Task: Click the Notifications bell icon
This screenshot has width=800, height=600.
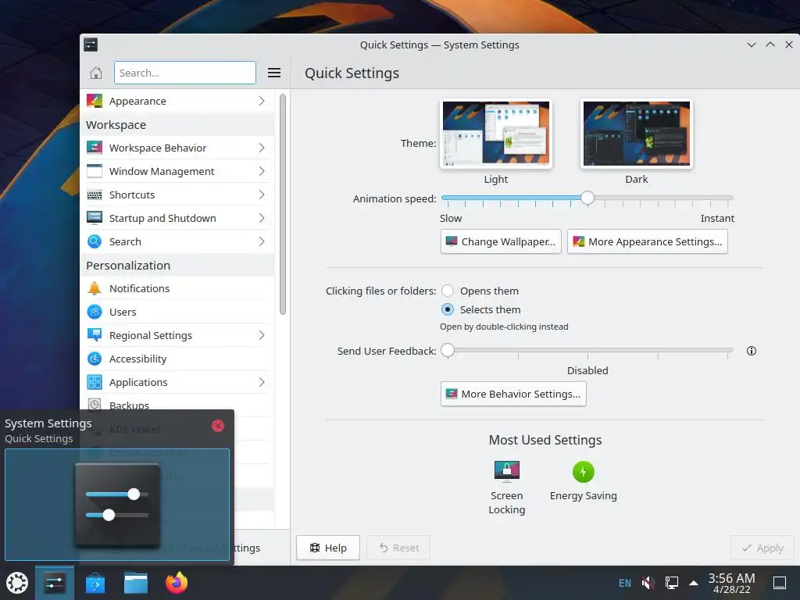Action: click(x=95, y=288)
